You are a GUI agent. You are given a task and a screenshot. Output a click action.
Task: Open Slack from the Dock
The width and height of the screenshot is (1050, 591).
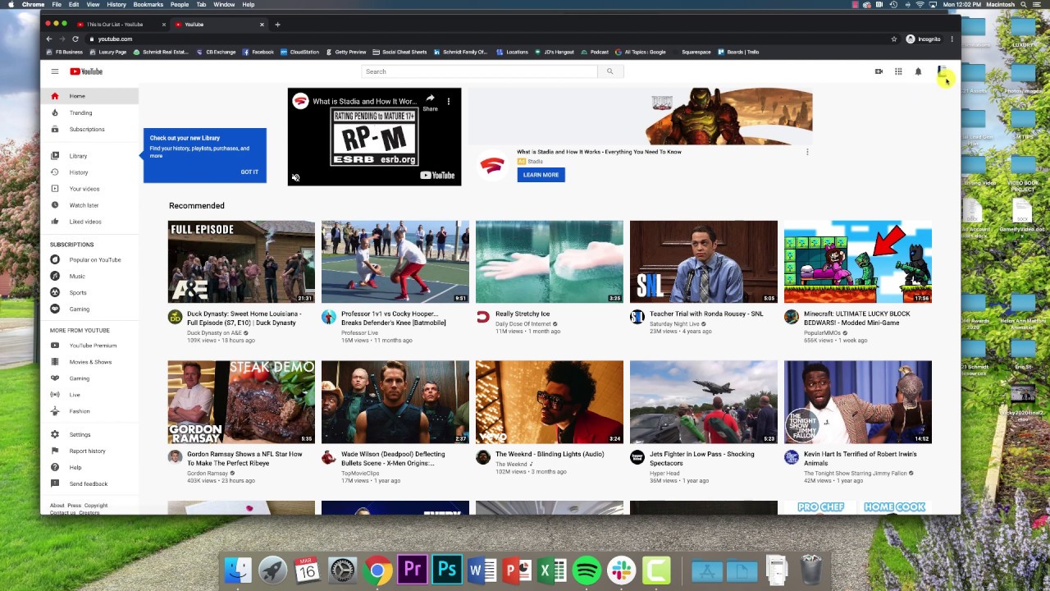pyautogui.click(x=622, y=570)
